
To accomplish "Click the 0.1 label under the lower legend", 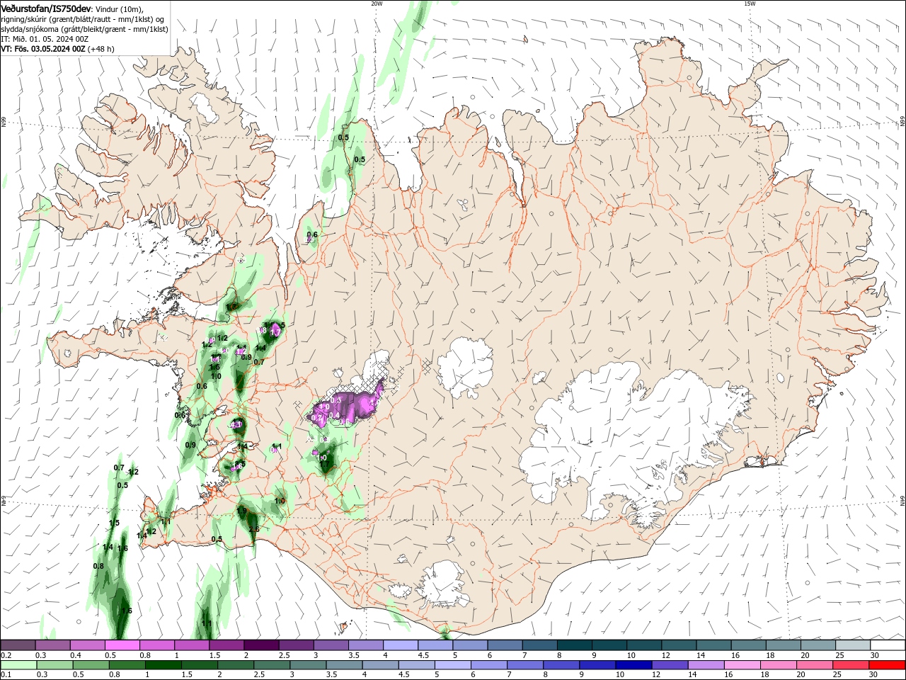I will tap(6, 675).
